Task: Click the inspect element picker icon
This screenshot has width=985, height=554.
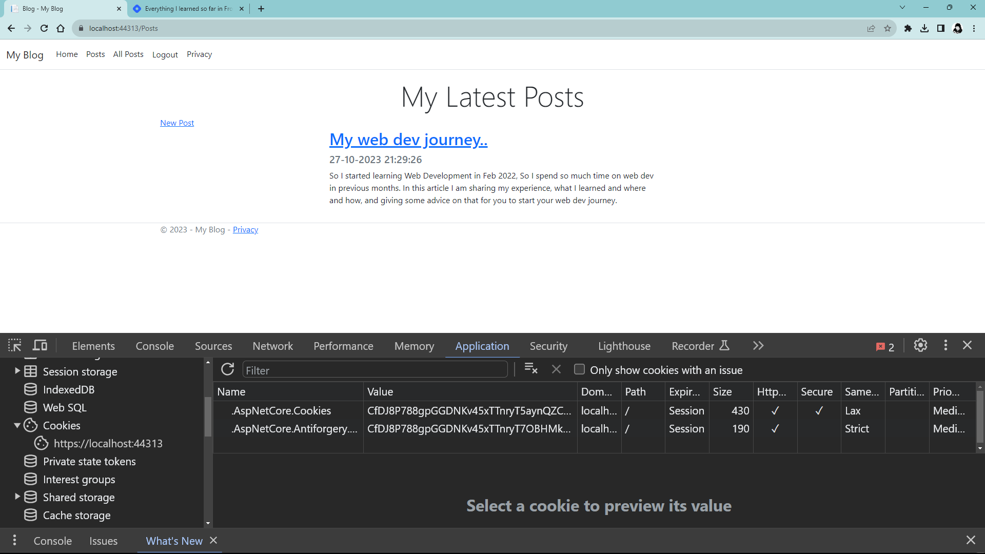Action: tap(14, 345)
